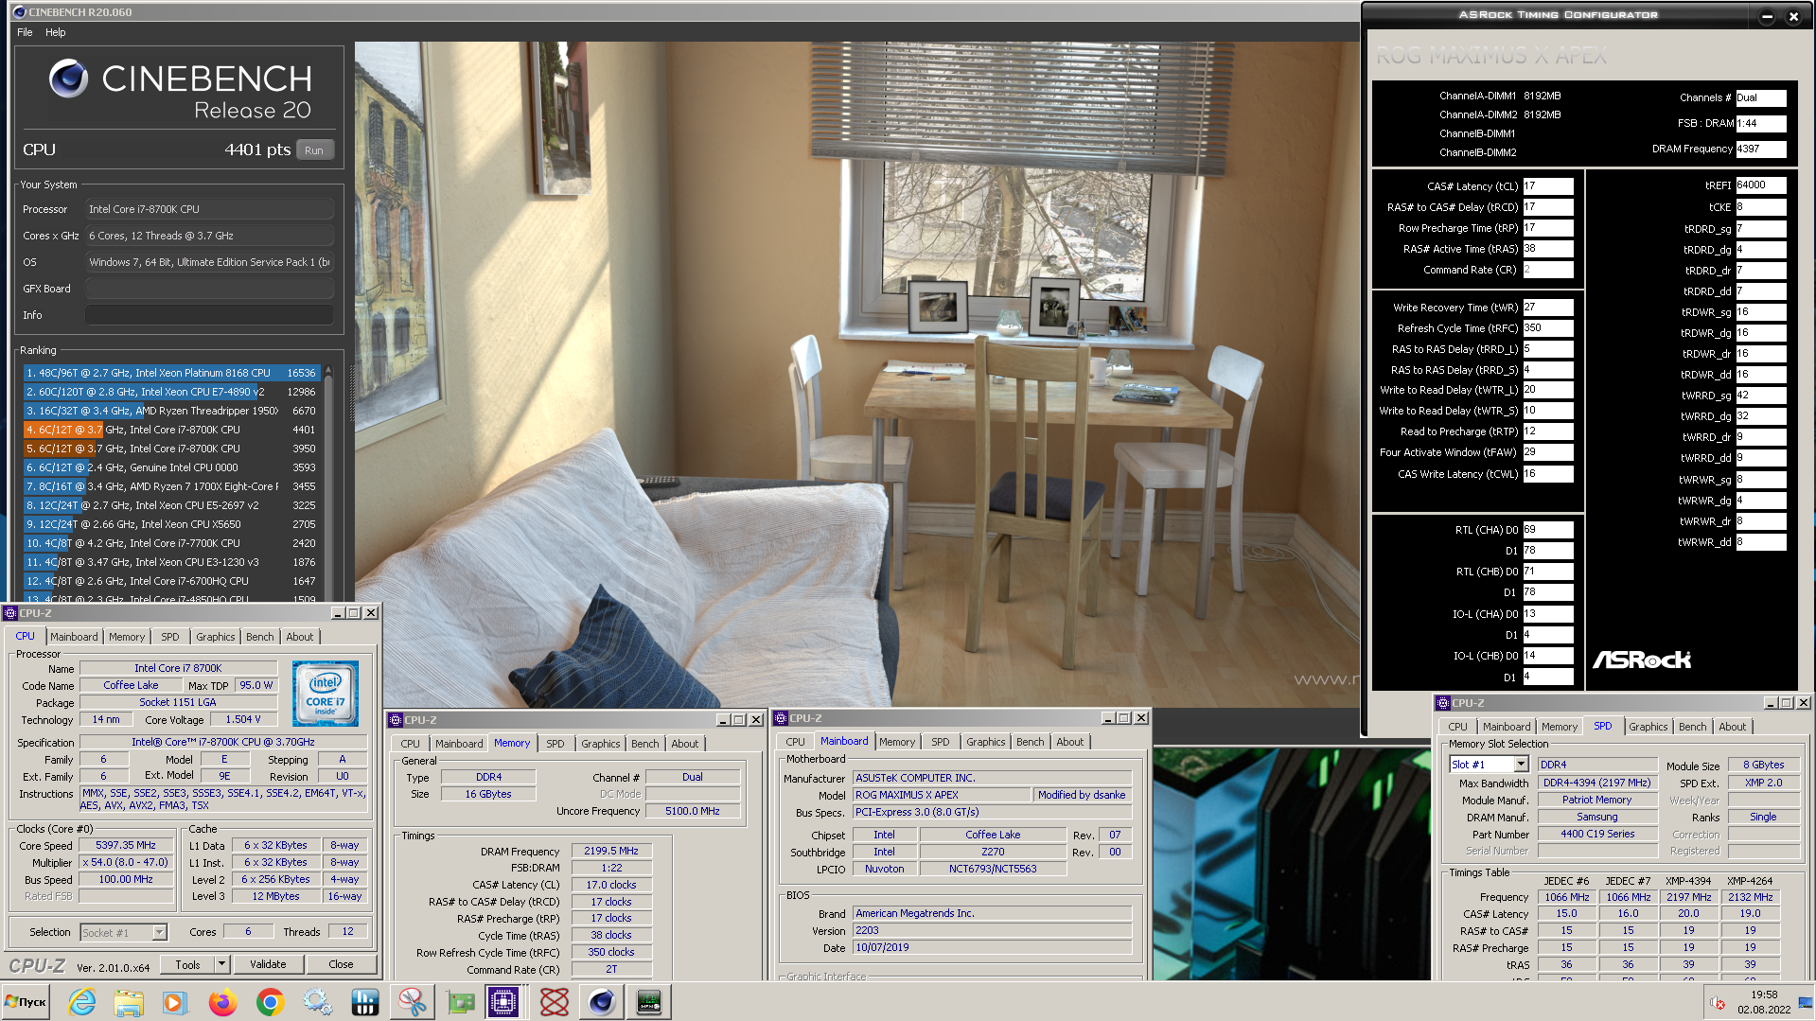Switch to Bench tab in CPU-Z CPU window
The image size is (1816, 1021).
click(260, 637)
